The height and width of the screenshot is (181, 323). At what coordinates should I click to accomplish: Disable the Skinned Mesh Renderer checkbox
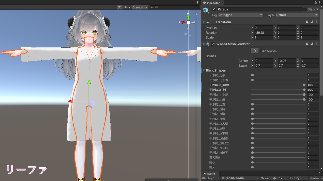pyautogui.click(x=213, y=44)
